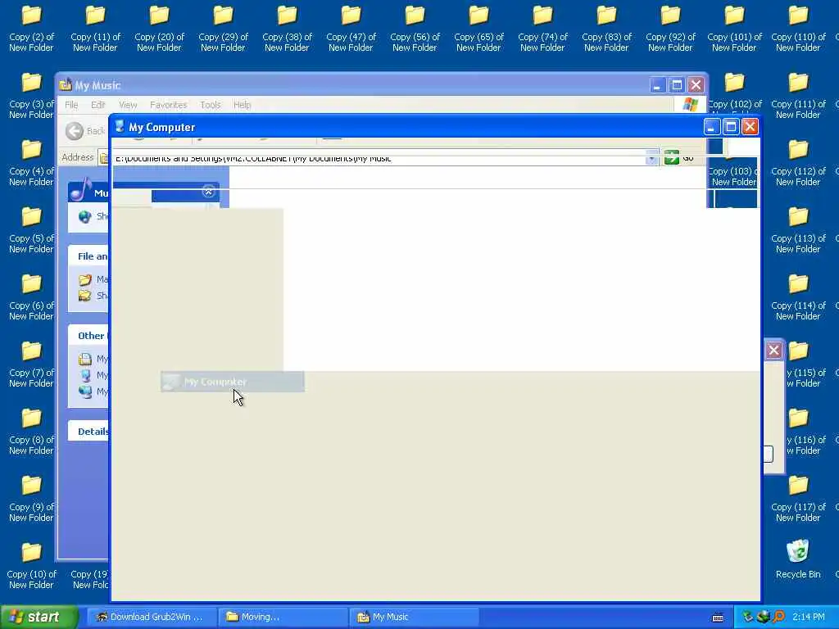Maximize the My Computer window
Screen dimensions: 839x629
731,127
